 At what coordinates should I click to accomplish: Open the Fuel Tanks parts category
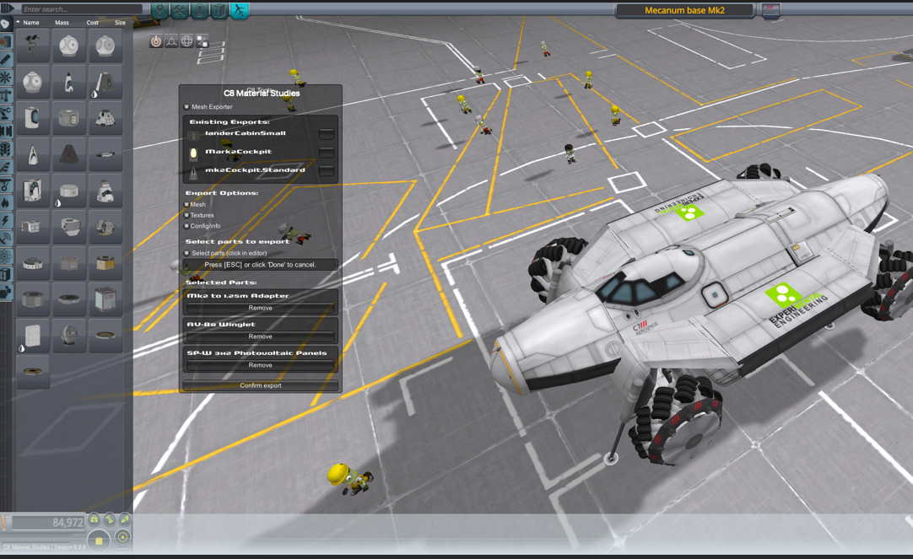tap(6, 41)
